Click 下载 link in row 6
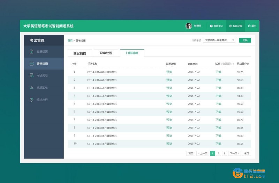279x183 pixels. [218, 112]
